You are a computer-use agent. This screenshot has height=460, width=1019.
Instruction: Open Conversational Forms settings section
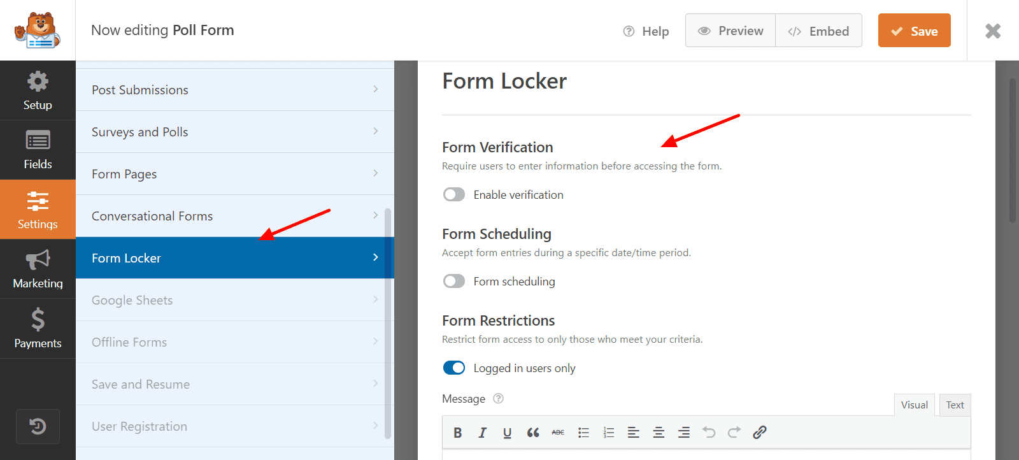coord(235,216)
